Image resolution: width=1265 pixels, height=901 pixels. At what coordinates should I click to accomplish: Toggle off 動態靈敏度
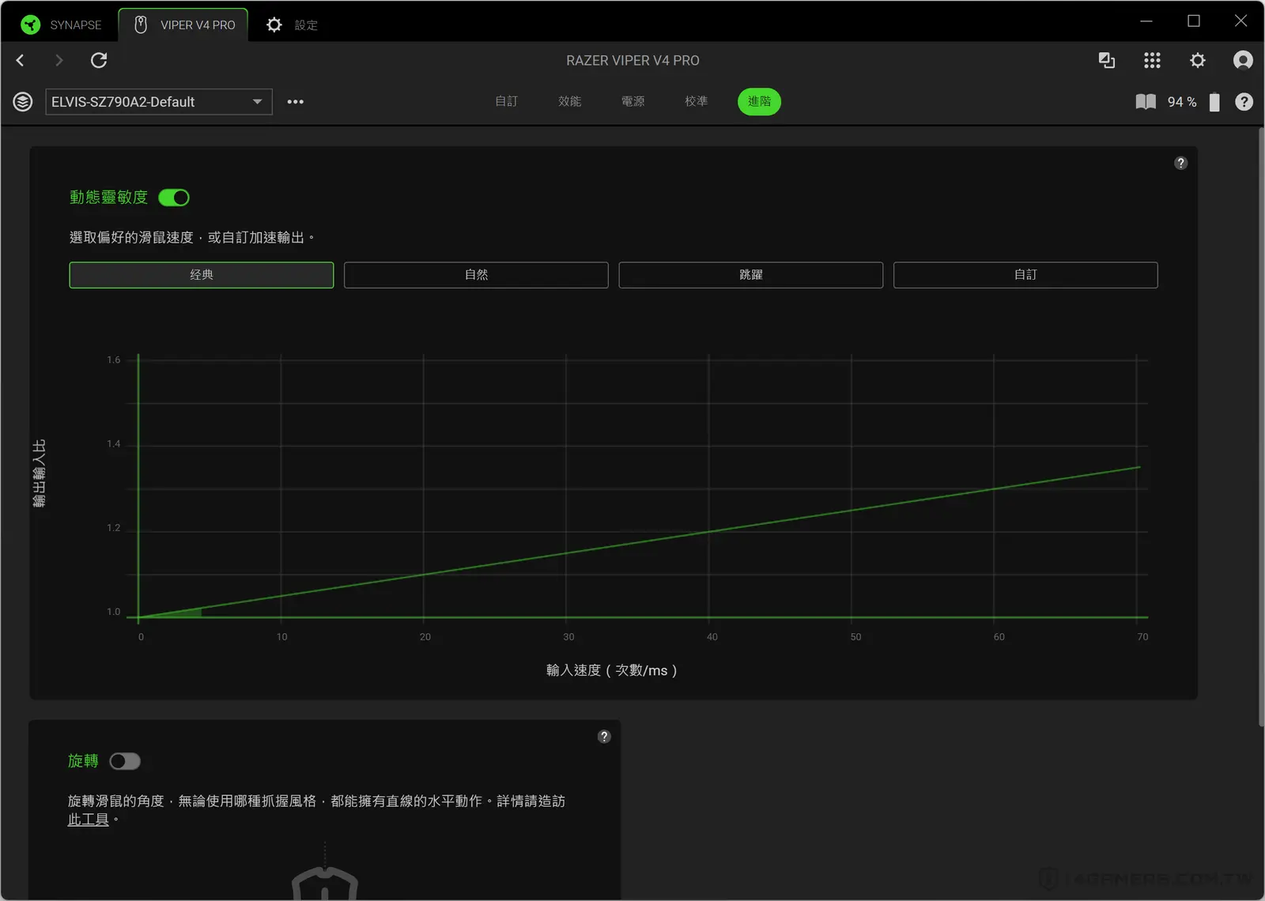coord(174,198)
